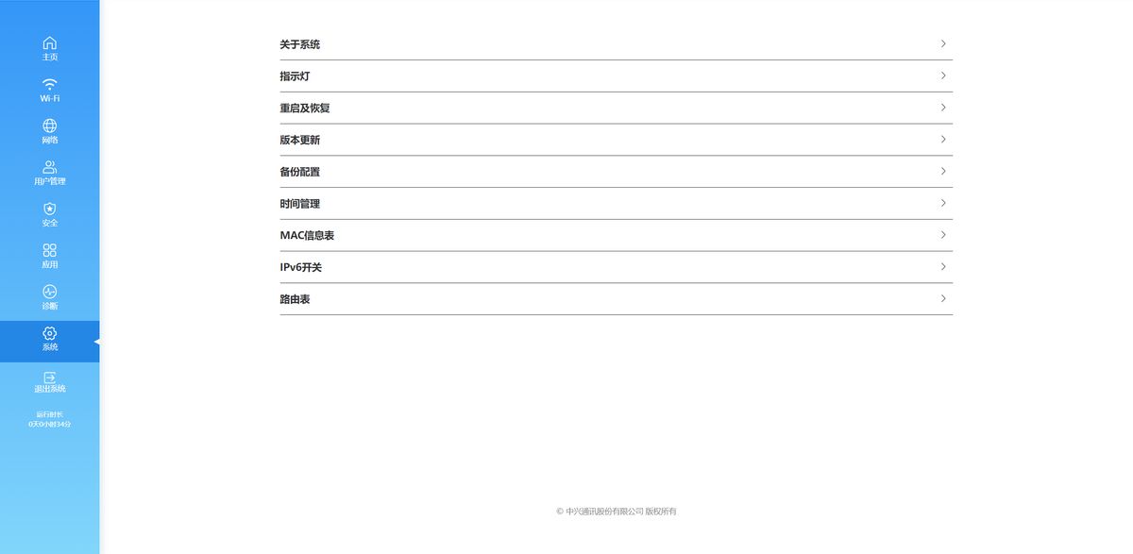Image resolution: width=1133 pixels, height=554 pixels.
Task: Click the 路由表 entry label
Action: click(x=295, y=299)
